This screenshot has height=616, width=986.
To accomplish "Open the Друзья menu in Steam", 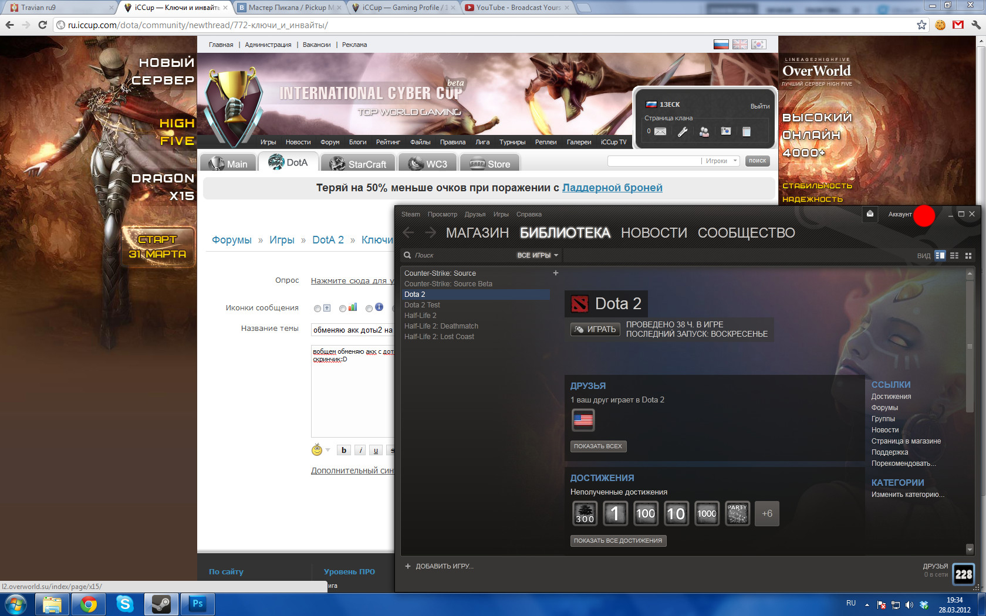I will (475, 214).
